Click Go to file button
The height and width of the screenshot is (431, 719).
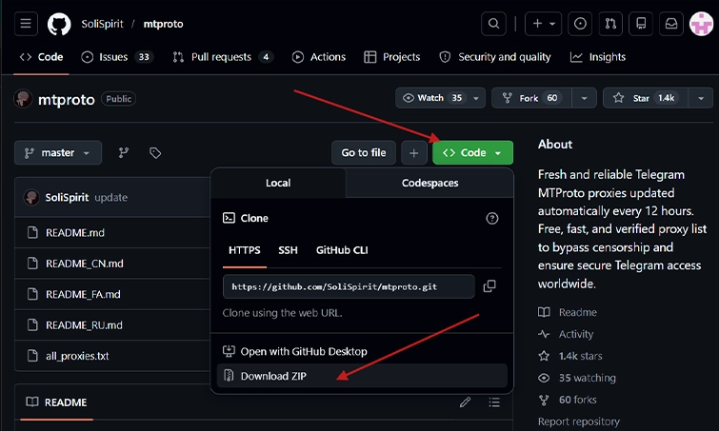click(364, 152)
